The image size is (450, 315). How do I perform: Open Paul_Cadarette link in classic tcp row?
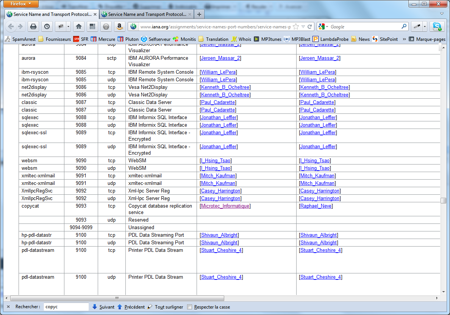click(x=218, y=102)
